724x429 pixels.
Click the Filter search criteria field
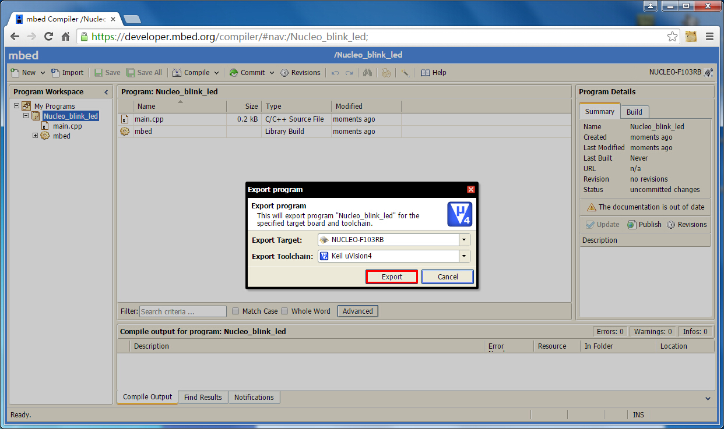click(182, 312)
